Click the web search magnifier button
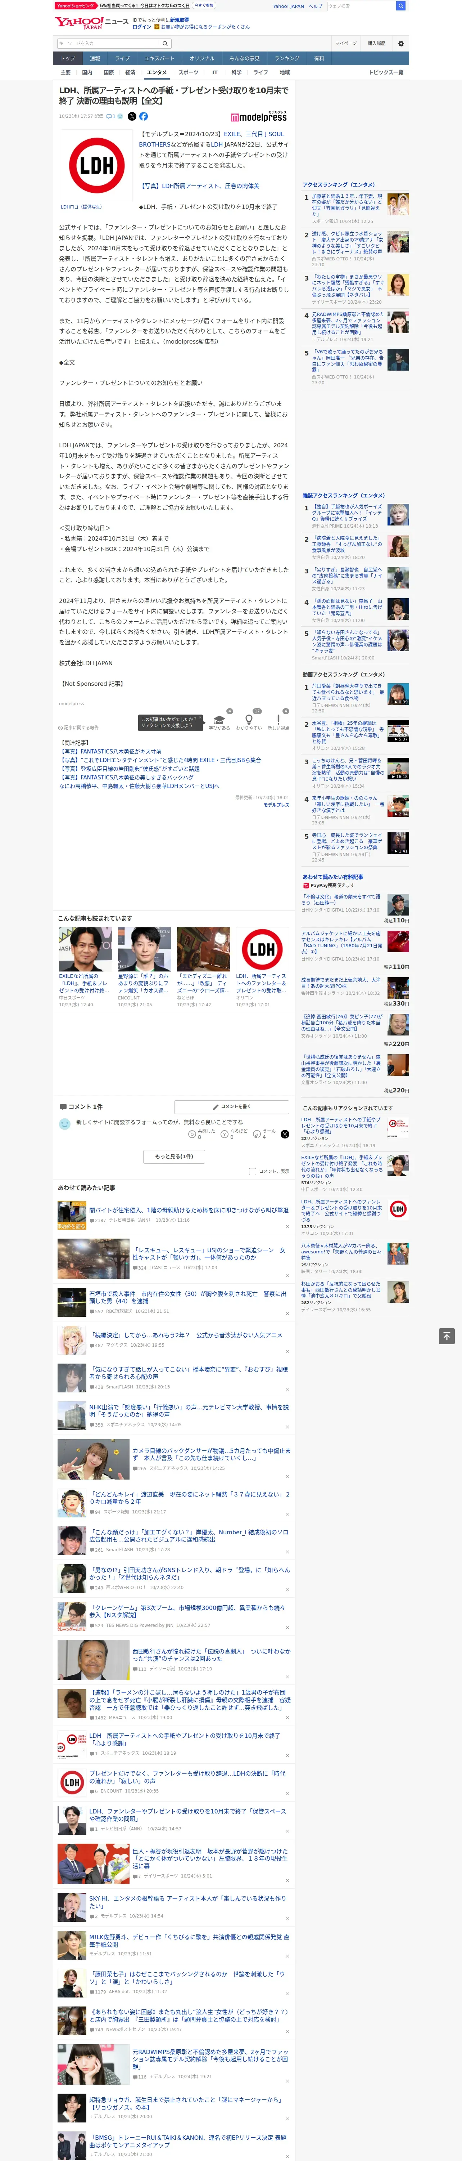Image resolution: width=462 pixels, height=2161 pixels. pyautogui.click(x=401, y=6)
